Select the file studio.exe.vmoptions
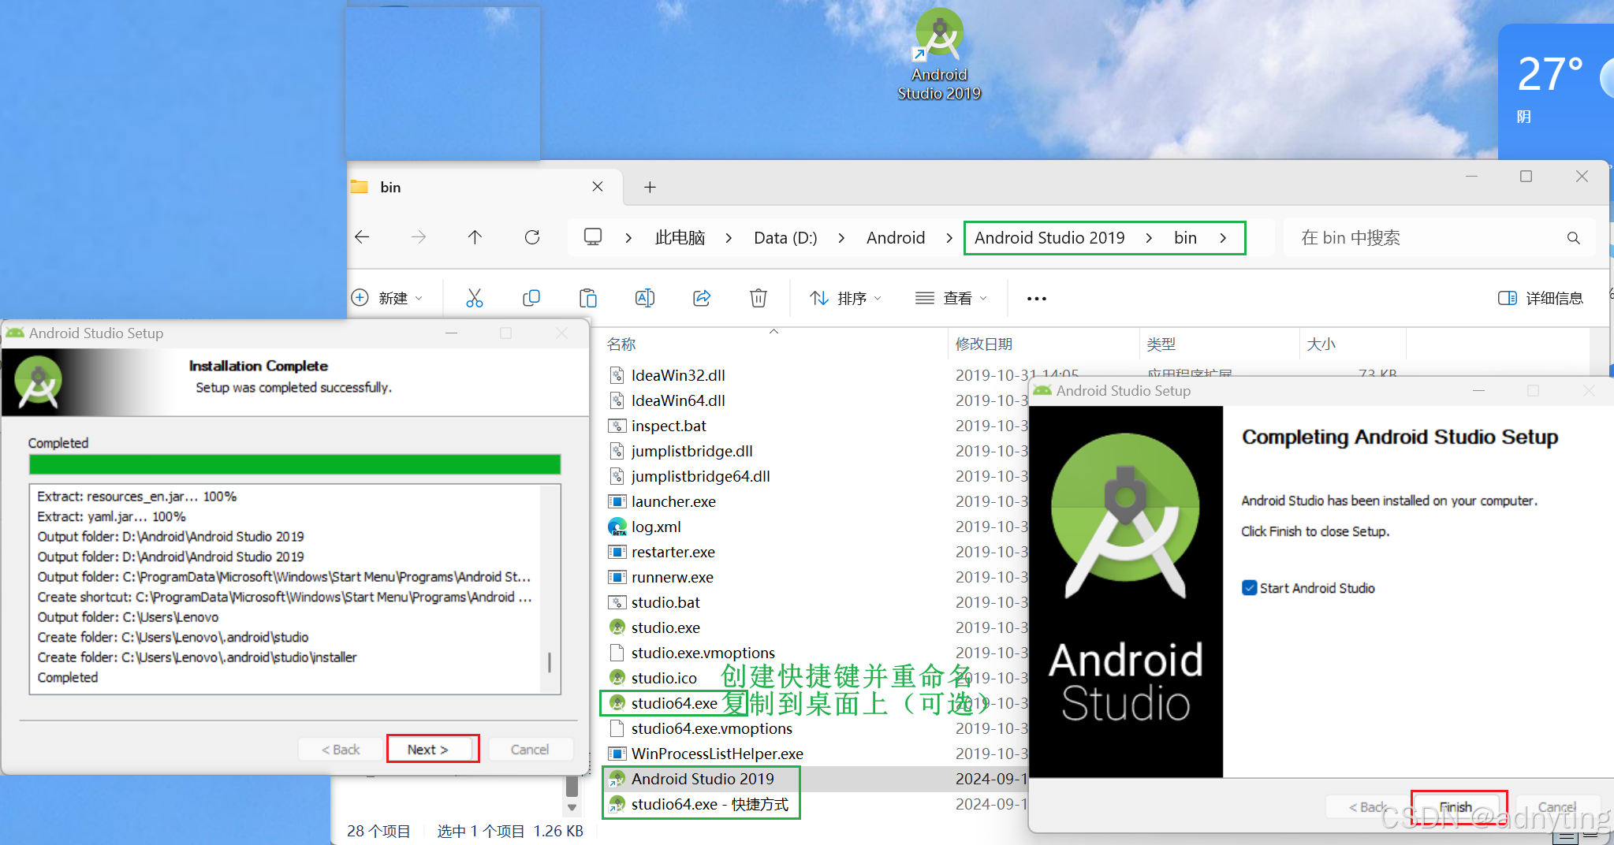This screenshot has width=1614, height=845. [x=703, y=653]
